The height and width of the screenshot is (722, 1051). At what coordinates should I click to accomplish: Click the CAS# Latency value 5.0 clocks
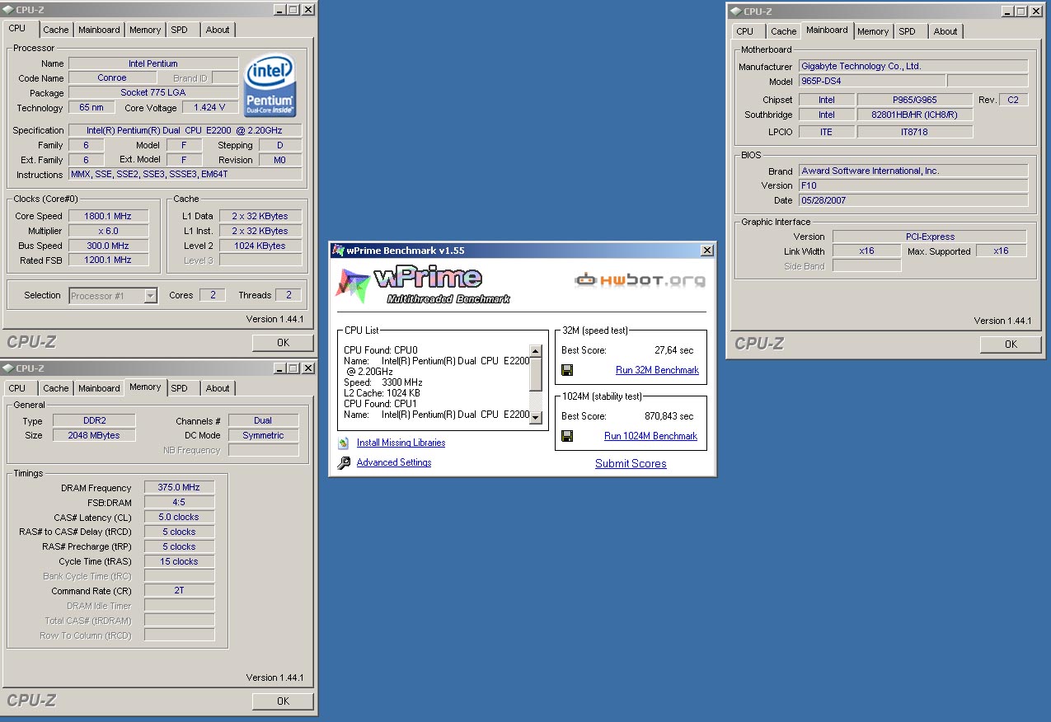[179, 518]
